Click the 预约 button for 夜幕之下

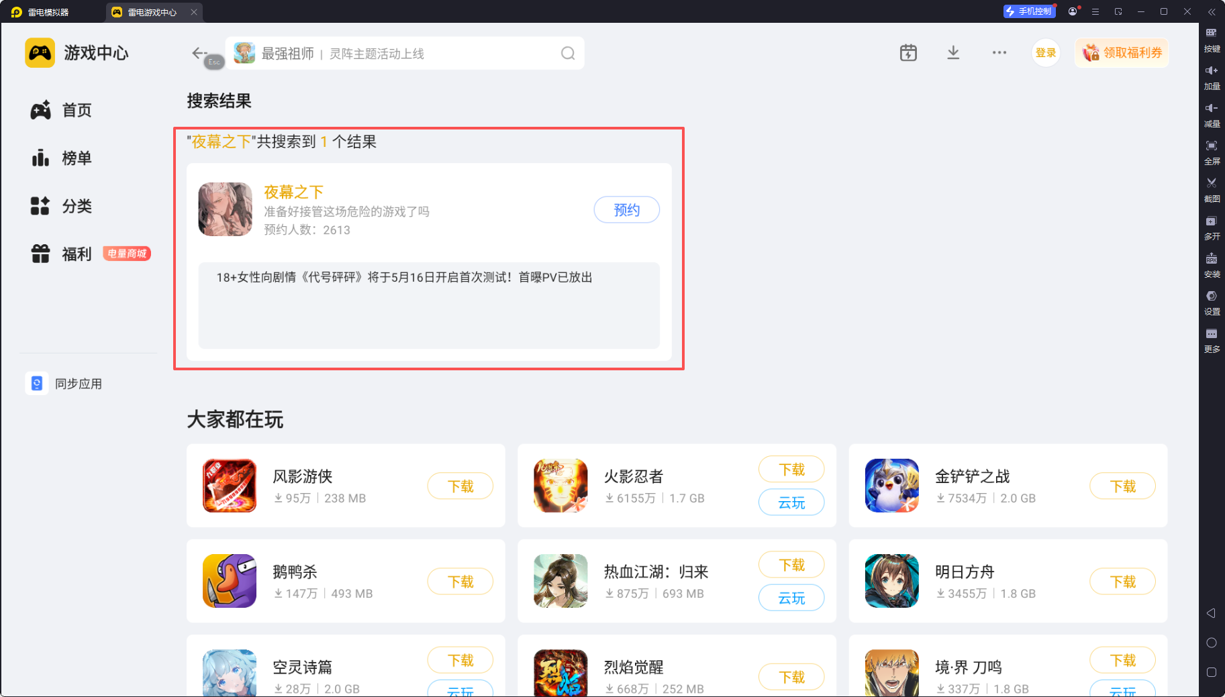[x=627, y=210]
